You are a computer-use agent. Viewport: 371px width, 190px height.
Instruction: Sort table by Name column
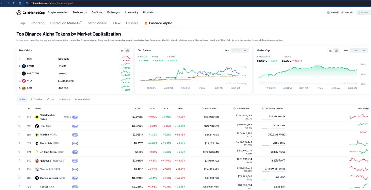39,108
